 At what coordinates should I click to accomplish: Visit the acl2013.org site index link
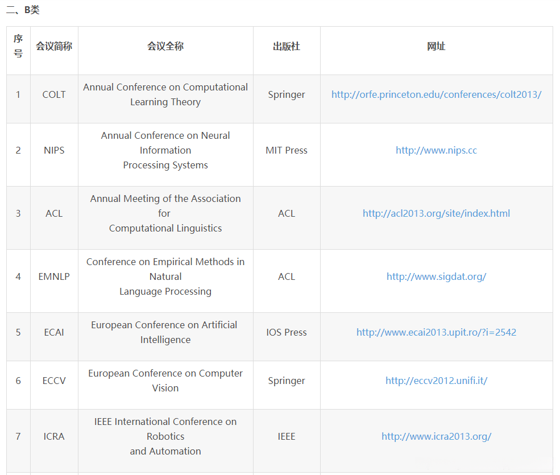tap(436, 213)
